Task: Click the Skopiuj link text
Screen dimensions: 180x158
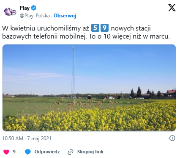Action: point(90,152)
